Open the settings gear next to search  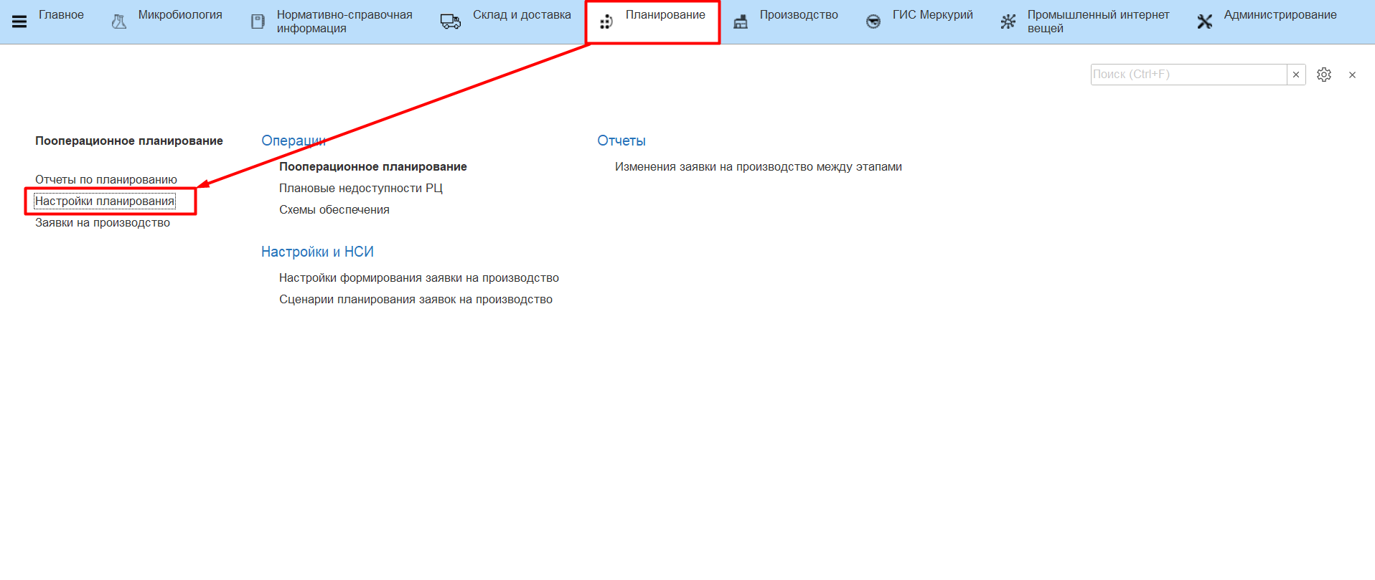coord(1324,75)
